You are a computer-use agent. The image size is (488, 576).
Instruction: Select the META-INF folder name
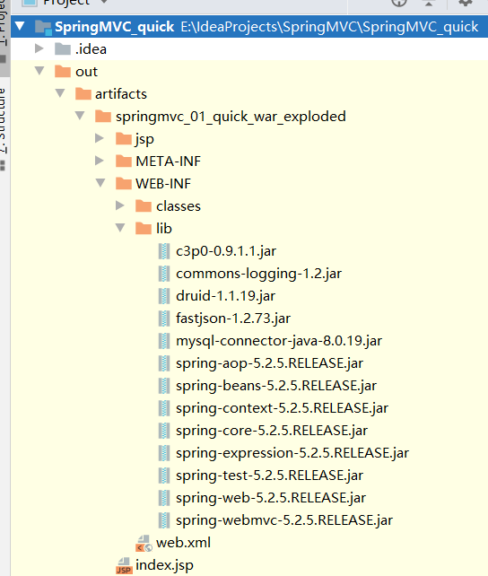click(168, 161)
